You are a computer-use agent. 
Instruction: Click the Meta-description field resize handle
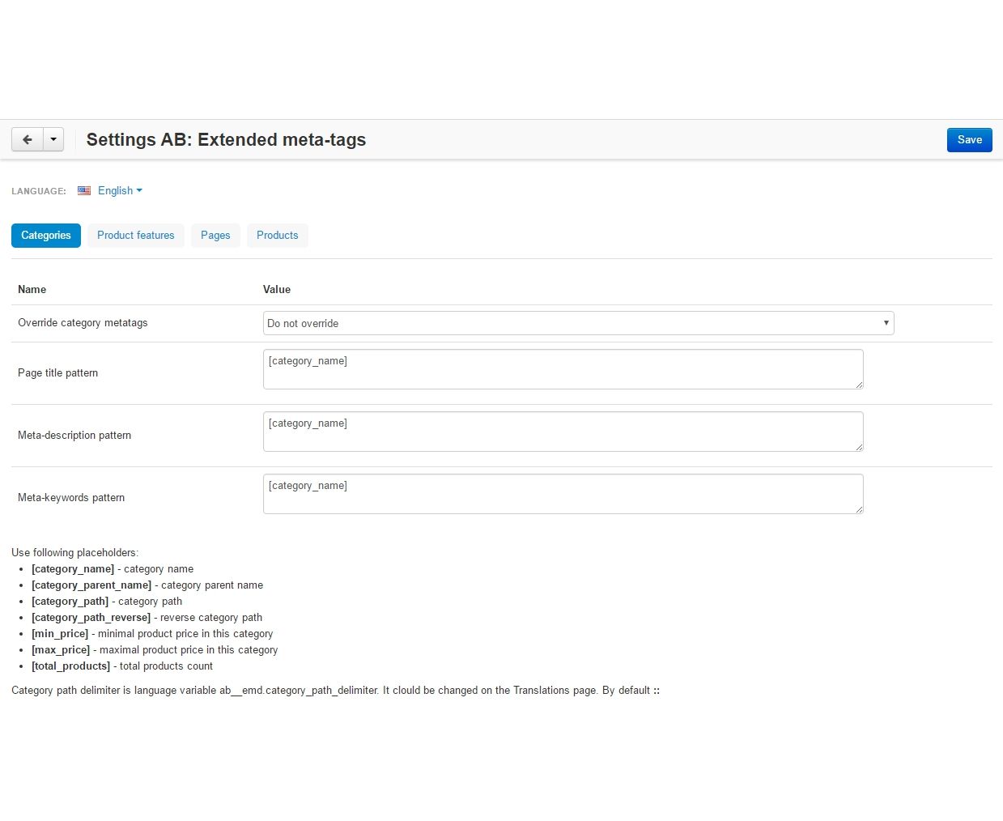[859, 447]
